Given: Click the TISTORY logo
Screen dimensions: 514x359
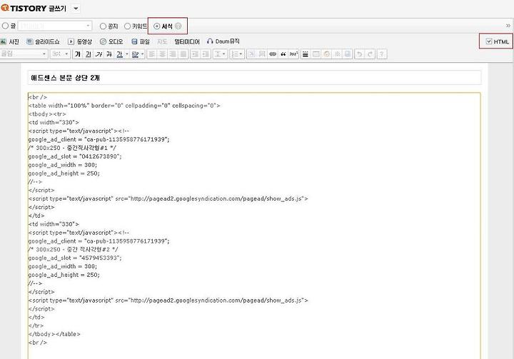Looking at the screenshot, I should tap(24, 8).
